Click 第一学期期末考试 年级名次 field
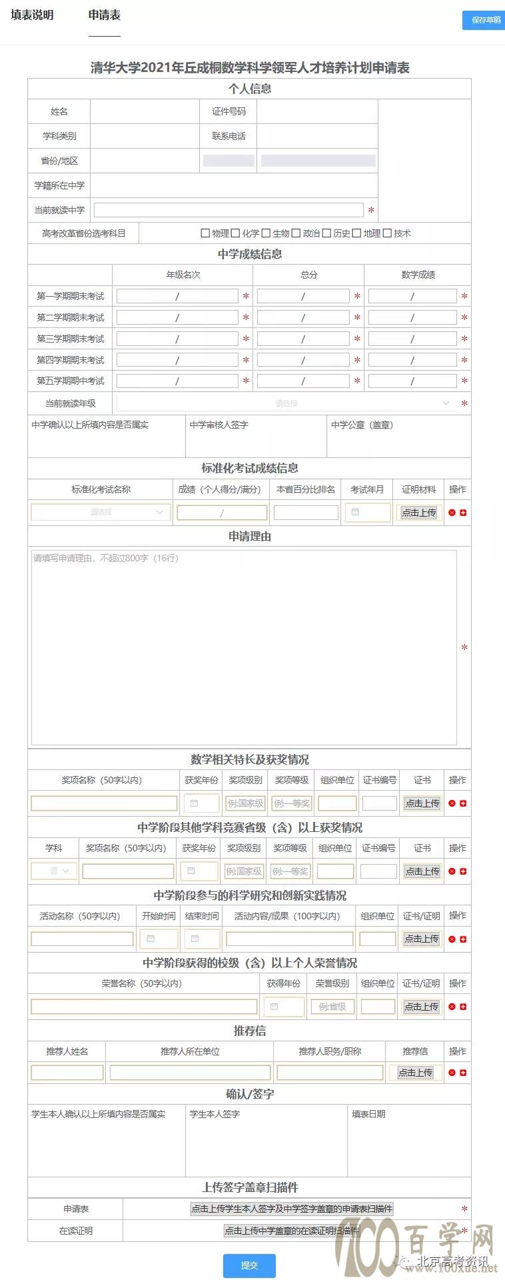The width and height of the screenshot is (505, 1284). [x=177, y=296]
